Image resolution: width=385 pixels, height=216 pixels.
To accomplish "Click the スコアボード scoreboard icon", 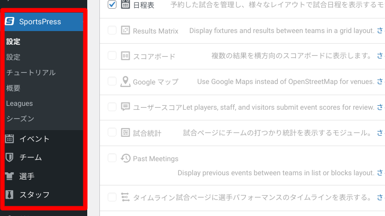I will point(125,56).
